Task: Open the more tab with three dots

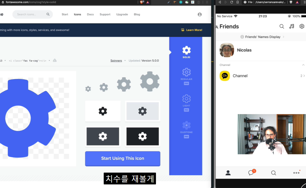Action: 296,173
